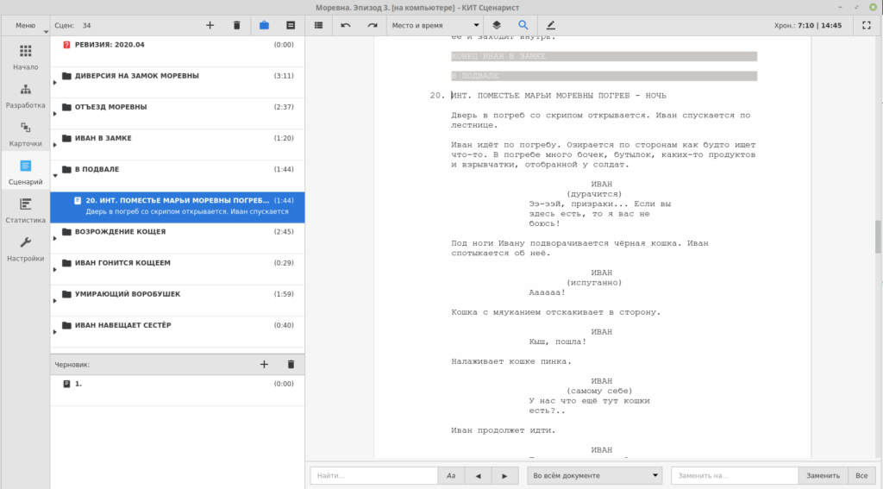Screen dimensions: 883x489
Task: Open the Разработка section
Action: [x=25, y=96]
